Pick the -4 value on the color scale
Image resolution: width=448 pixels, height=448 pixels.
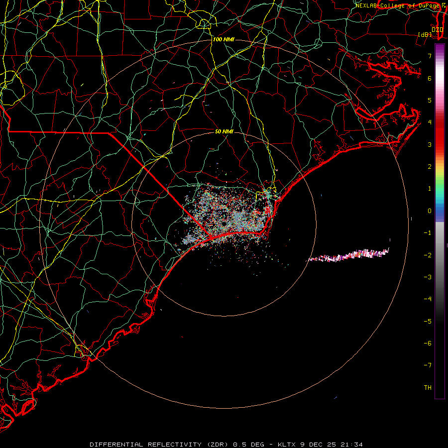pyautogui.click(x=428, y=299)
